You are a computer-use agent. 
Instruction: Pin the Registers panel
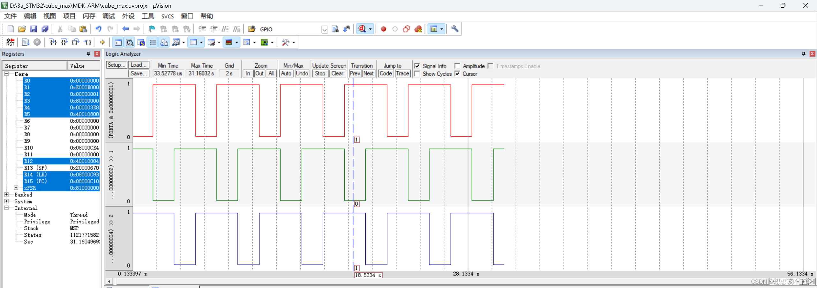coord(88,54)
